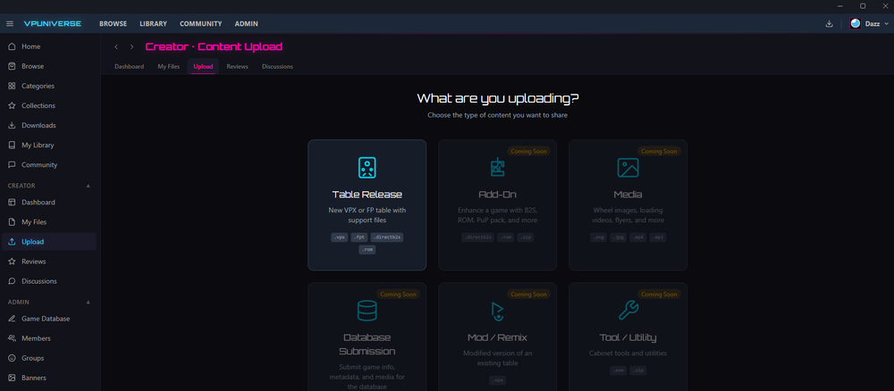Switch to the Reviews tab

(x=237, y=67)
